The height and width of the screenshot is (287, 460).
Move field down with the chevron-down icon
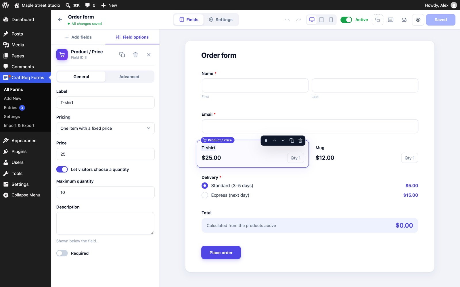click(x=283, y=141)
